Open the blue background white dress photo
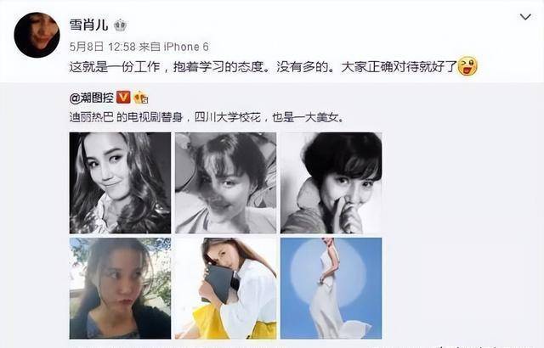The image size is (544, 348). 331,288
